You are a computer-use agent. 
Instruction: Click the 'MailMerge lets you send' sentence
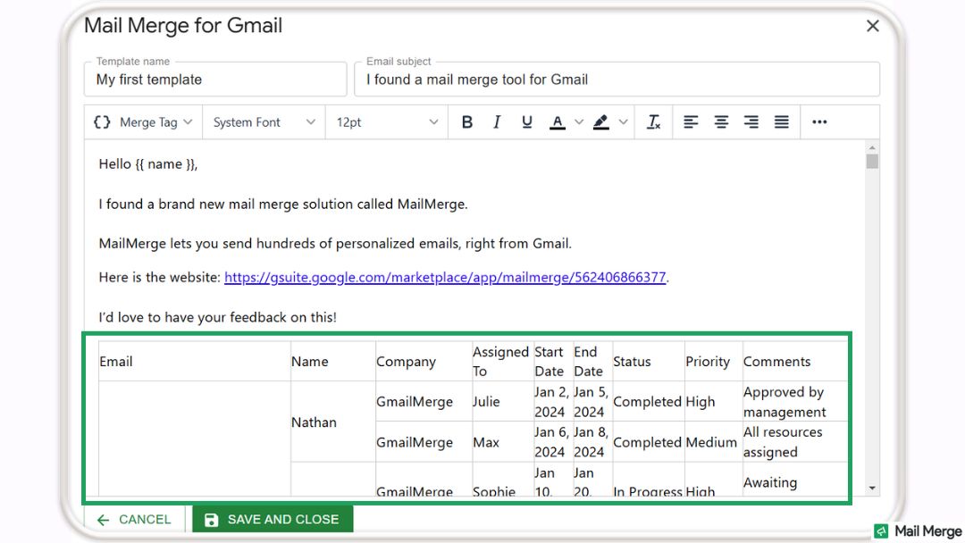pos(335,244)
